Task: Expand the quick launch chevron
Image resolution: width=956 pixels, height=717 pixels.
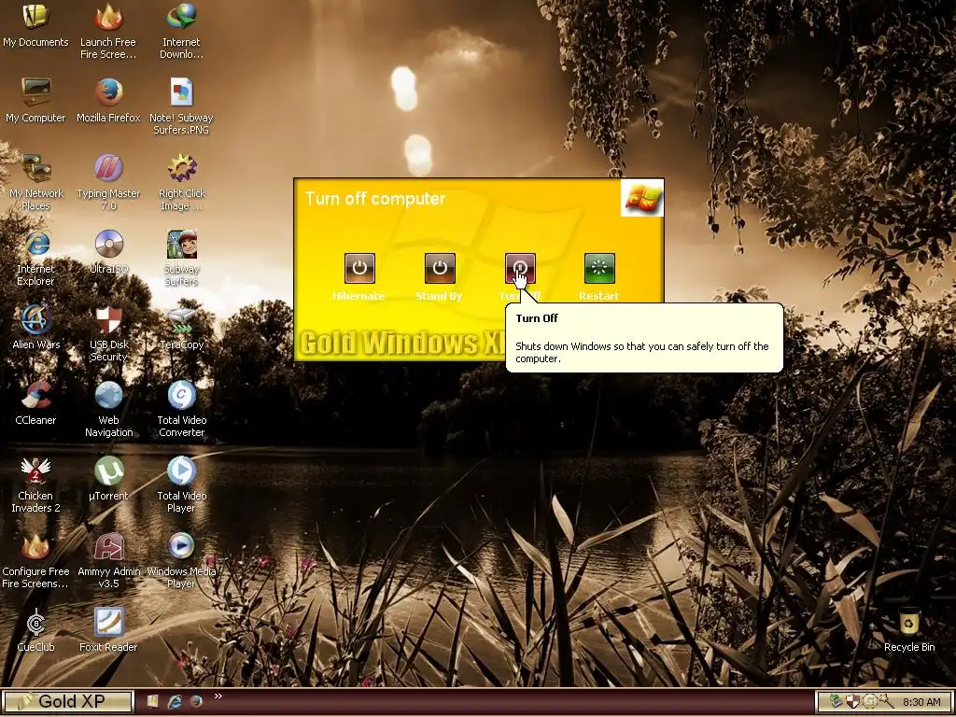Action: pos(218,696)
